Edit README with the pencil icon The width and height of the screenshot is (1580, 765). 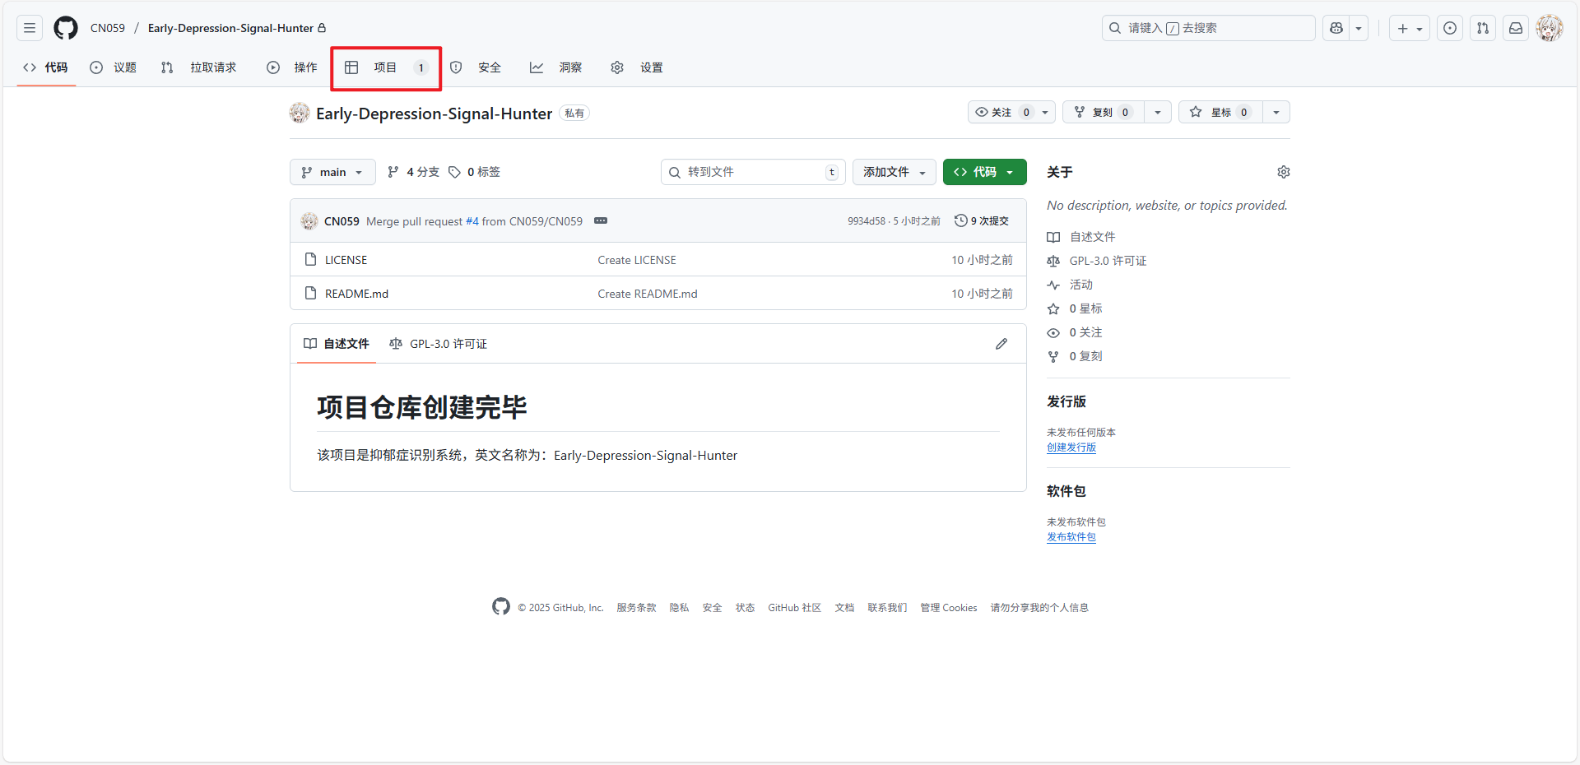click(1001, 344)
